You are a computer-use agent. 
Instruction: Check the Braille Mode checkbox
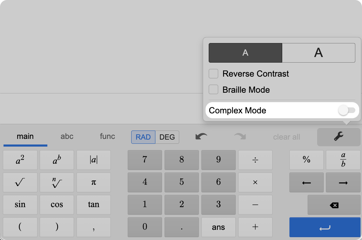pyautogui.click(x=214, y=90)
